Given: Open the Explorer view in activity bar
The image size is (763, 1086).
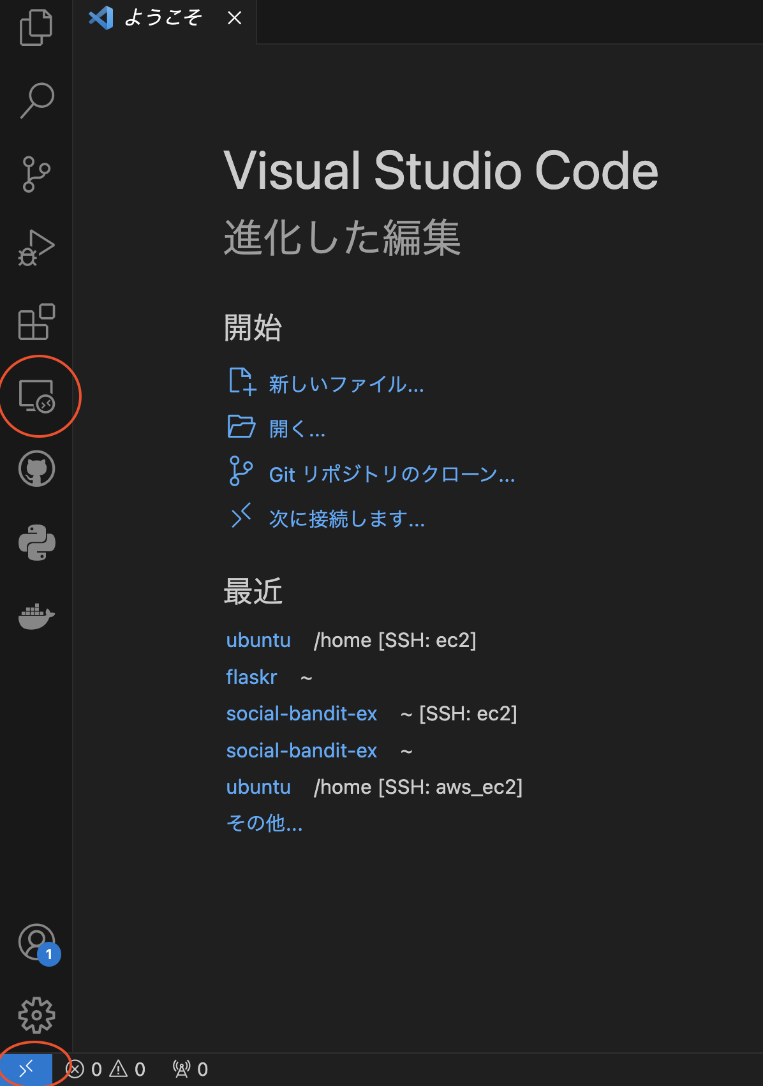Looking at the screenshot, I should coord(36,27).
